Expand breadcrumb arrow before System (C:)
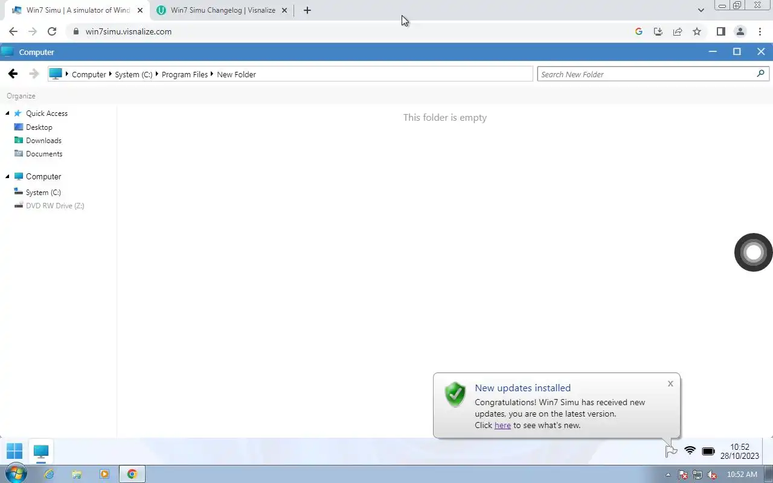This screenshot has width=773, height=483. pyautogui.click(x=111, y=74)
